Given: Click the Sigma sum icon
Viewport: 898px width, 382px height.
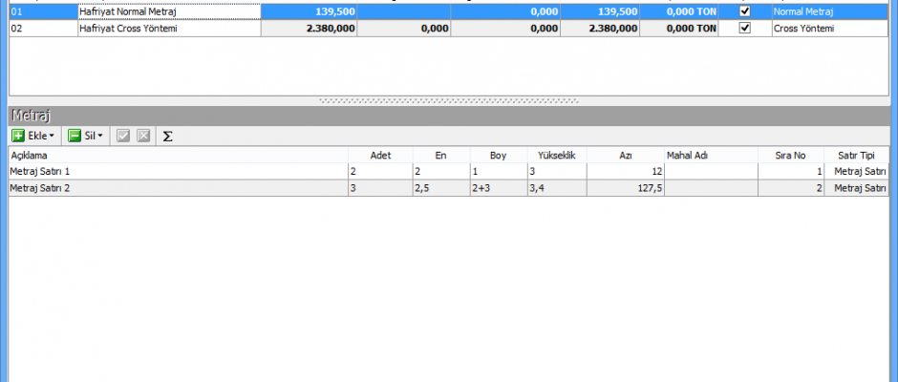Looking at the screenshot, I should (168, 136).
